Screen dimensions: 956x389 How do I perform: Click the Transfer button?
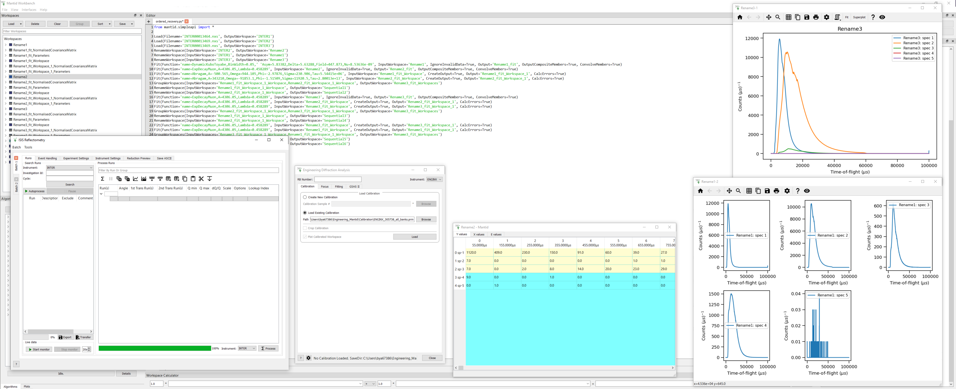84,337
